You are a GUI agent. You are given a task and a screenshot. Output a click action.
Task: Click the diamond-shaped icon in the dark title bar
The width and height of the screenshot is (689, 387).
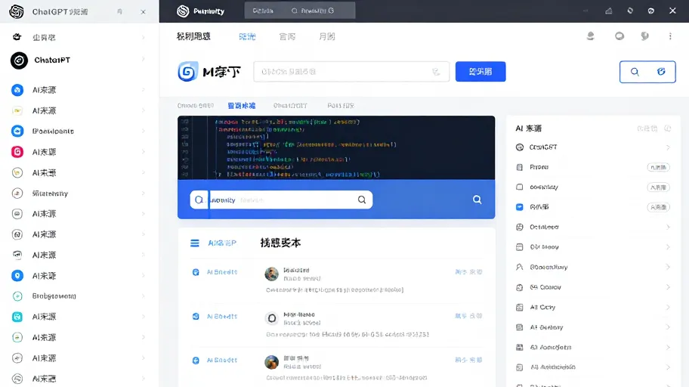630,11
